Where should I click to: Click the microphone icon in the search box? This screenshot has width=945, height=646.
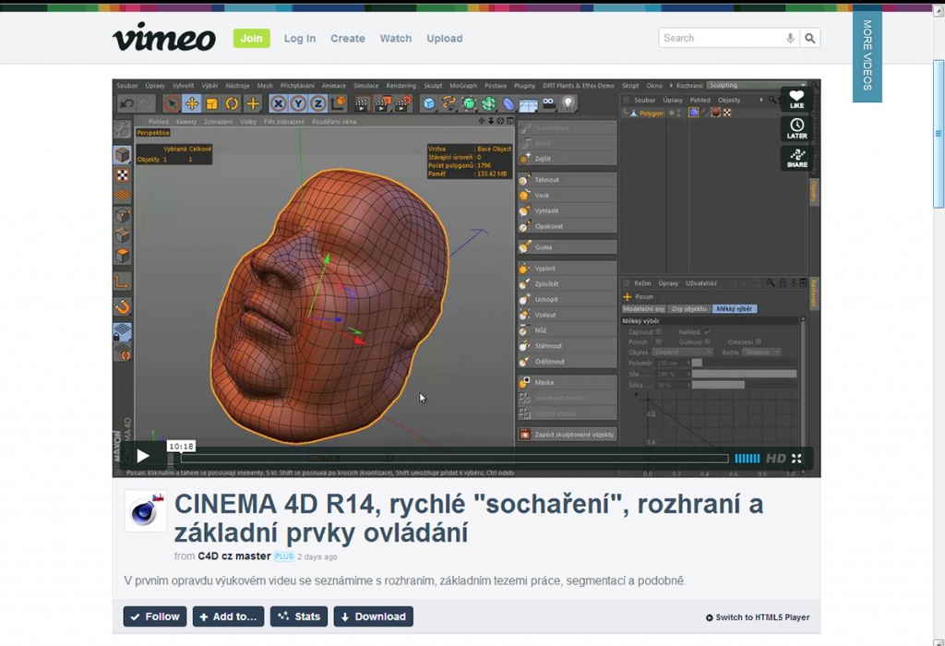(790, 39)
